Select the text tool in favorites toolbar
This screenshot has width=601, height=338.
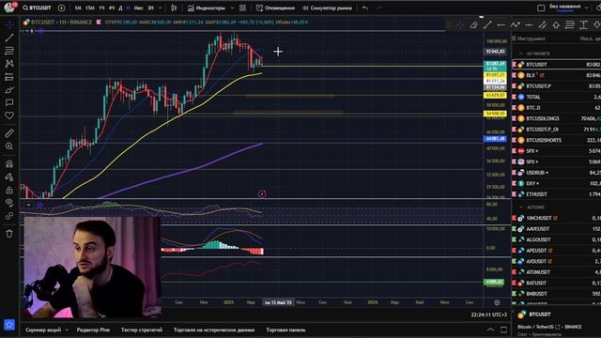(x=583, y=25)
